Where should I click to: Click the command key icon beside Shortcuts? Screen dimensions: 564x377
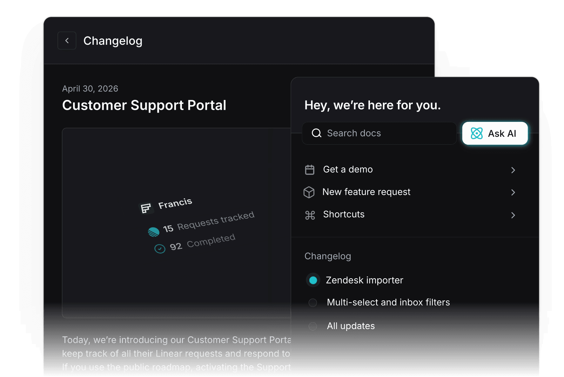310,215
